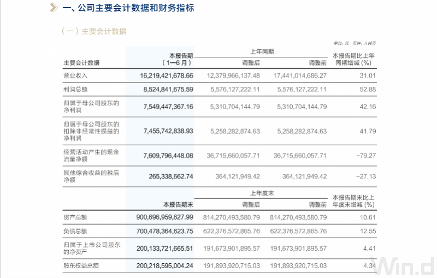Image resolution: width=437 pixels, height=278 pixels.
Task: Select the value 16,219,421,678.66
Action: tap(167, 75)
